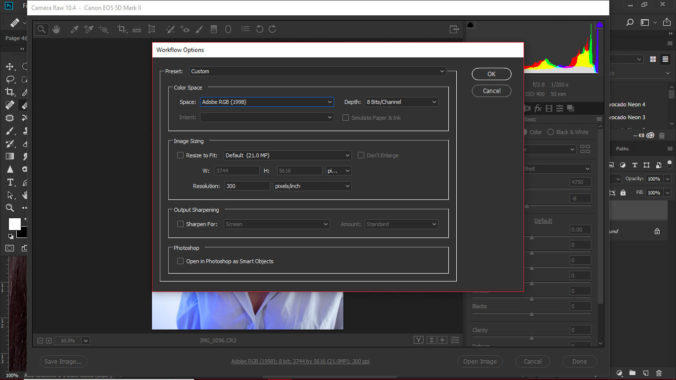The width and height of the screenshot is (676, 380).
Task: Select the Radial Filter tool
Action: click(x=228, y=29)
